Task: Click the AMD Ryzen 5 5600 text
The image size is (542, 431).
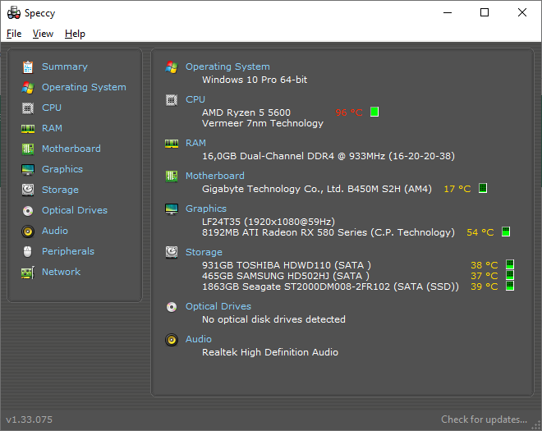Action: click(x=246, y=112)
